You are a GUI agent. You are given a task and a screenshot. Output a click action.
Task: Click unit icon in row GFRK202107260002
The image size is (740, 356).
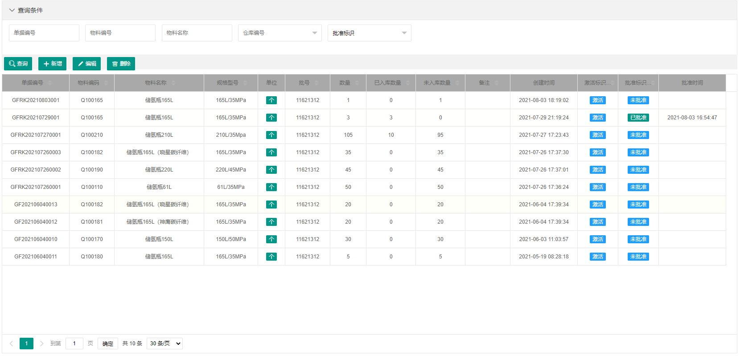click(271, 170)
